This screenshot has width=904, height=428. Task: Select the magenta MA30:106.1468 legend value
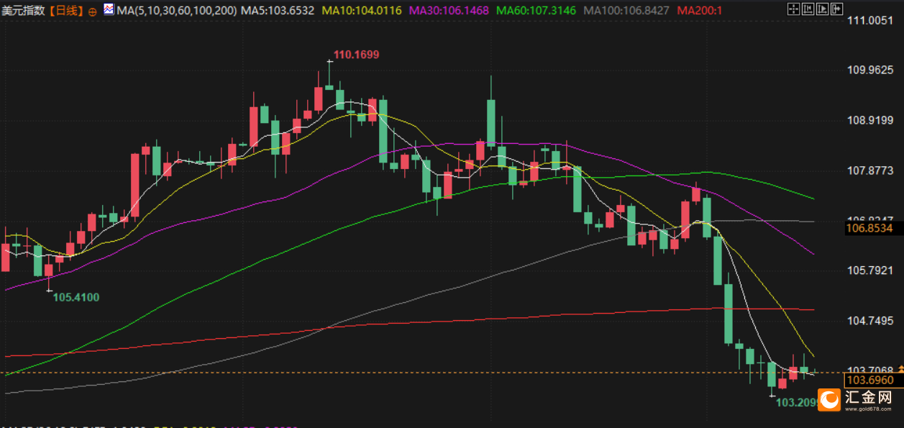[x=449, y=11]
